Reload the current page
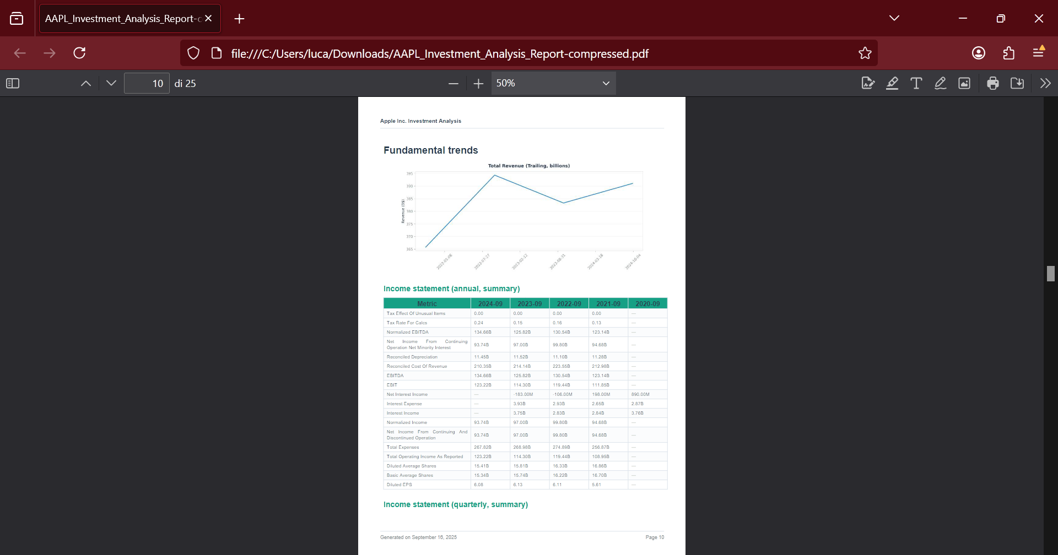Screen dimensions: 1058x555 [x=79, y=53]
